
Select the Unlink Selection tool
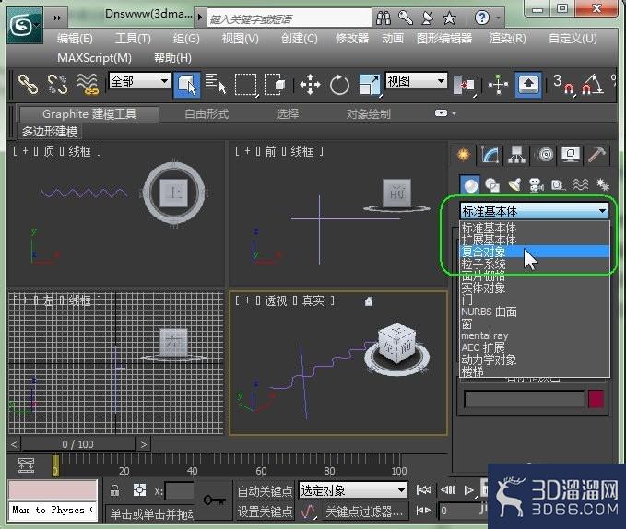pyautogui.click(x=58, y=84)
